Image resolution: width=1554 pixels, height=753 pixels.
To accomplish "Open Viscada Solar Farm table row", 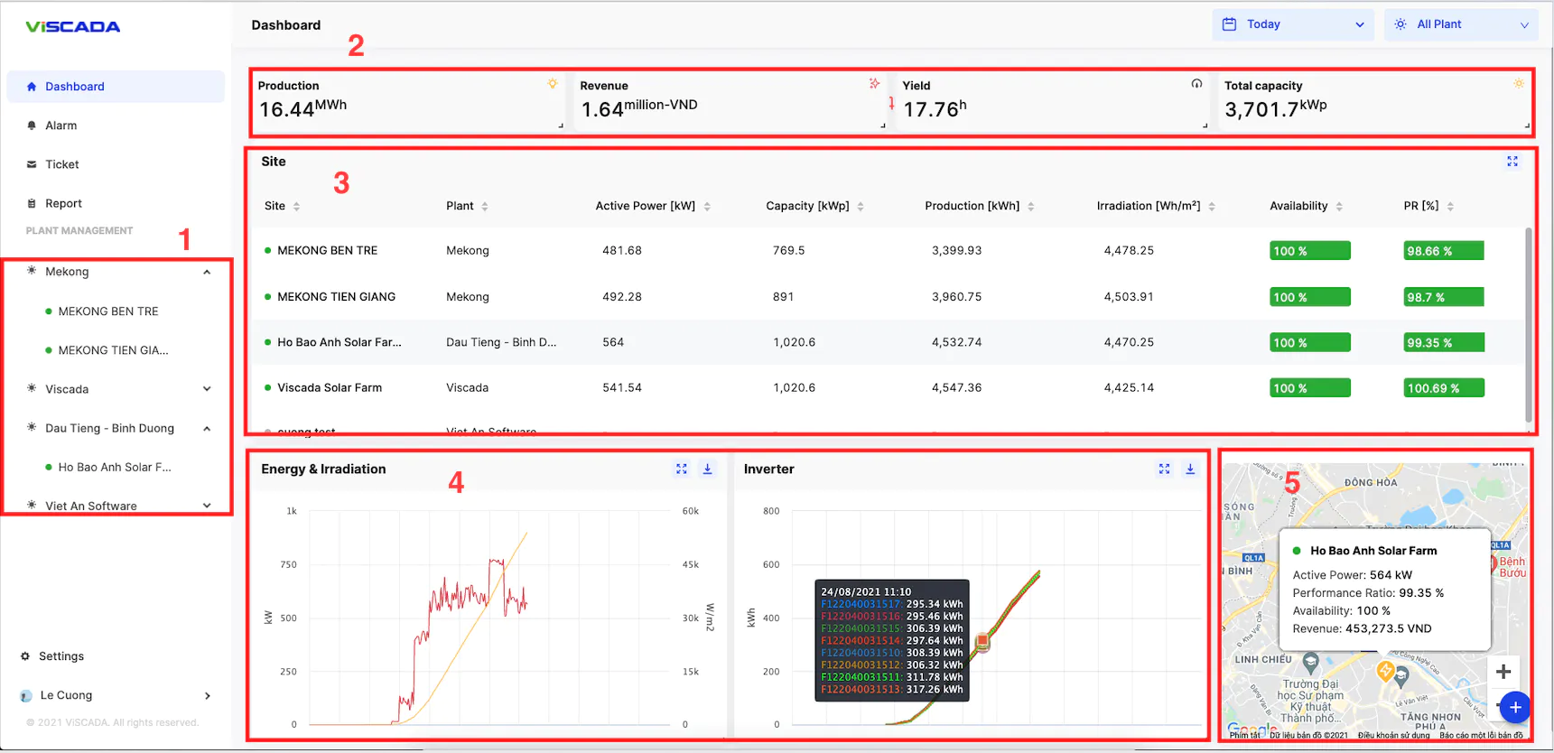I will 887,387.
